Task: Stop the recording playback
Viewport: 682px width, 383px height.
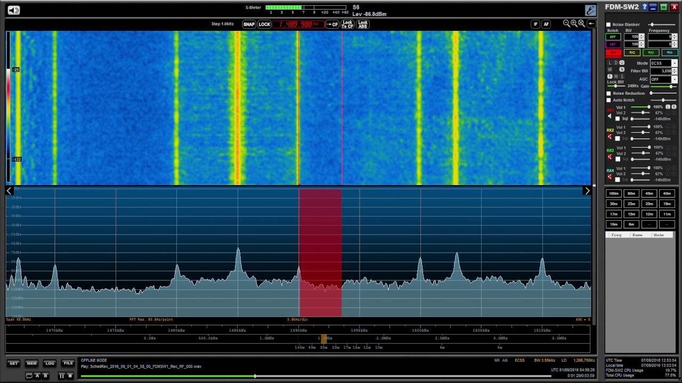Action: [x=70, y=376]
